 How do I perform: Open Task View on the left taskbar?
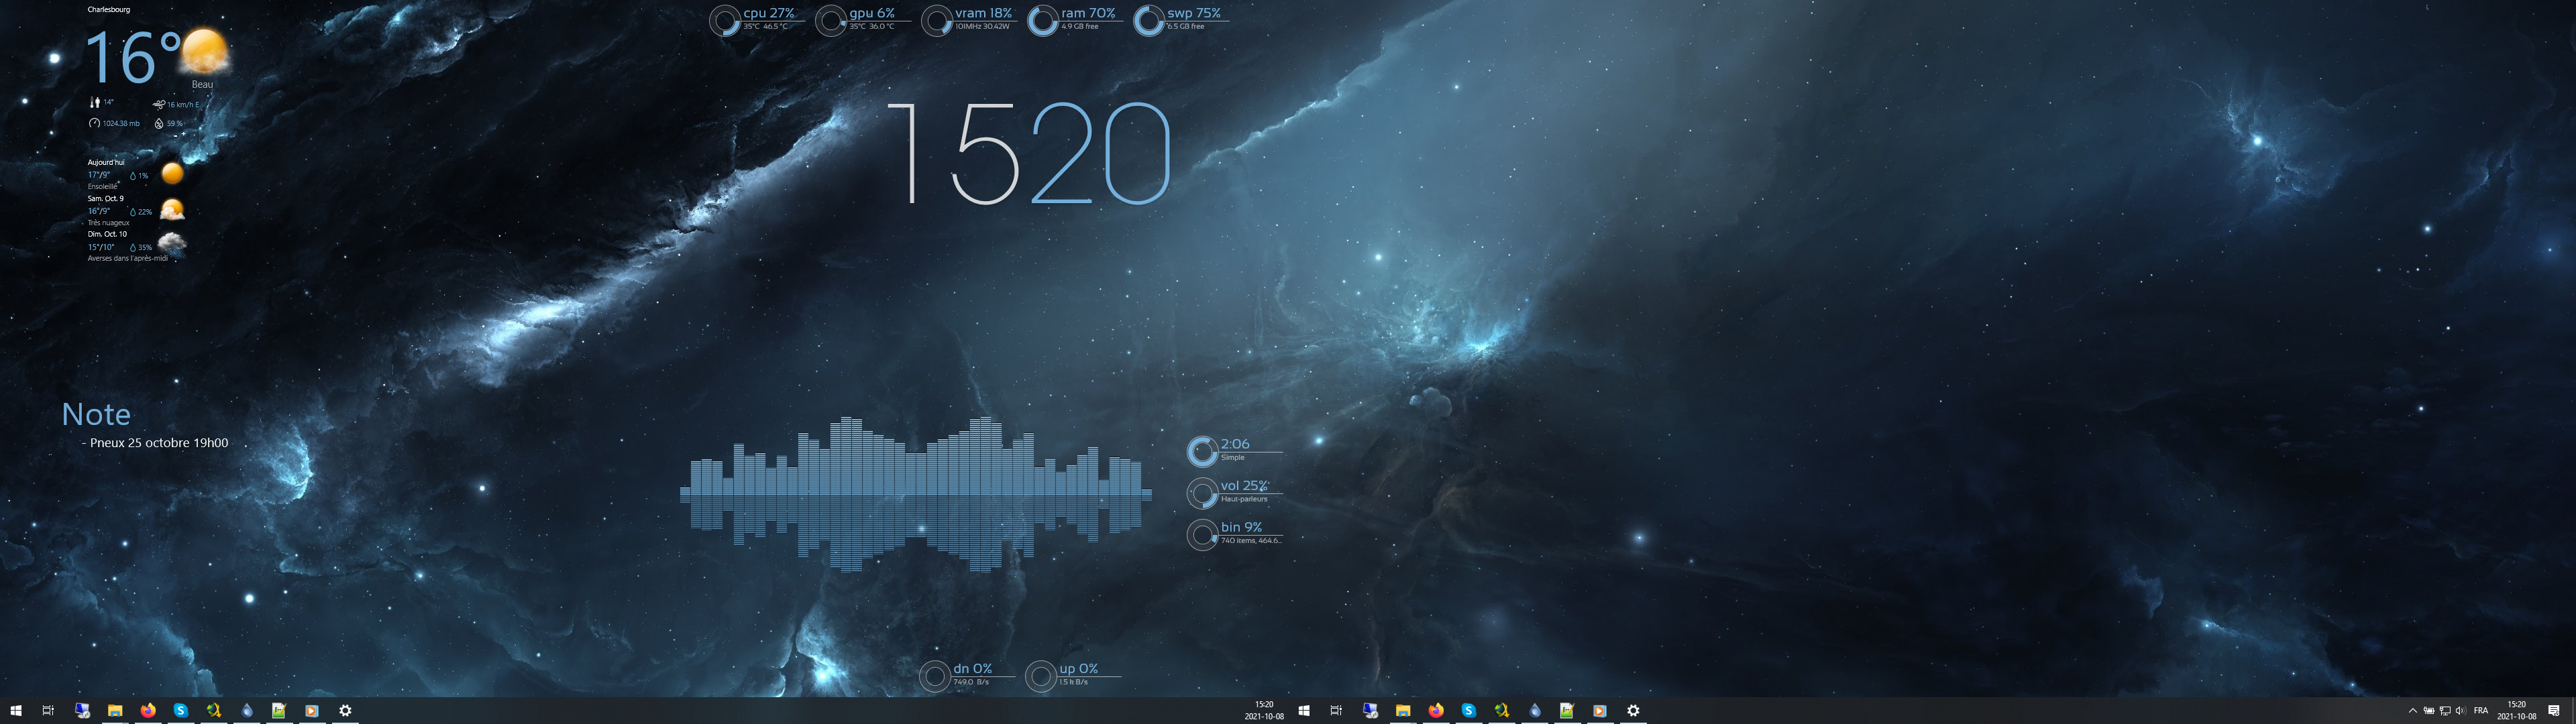48,710
